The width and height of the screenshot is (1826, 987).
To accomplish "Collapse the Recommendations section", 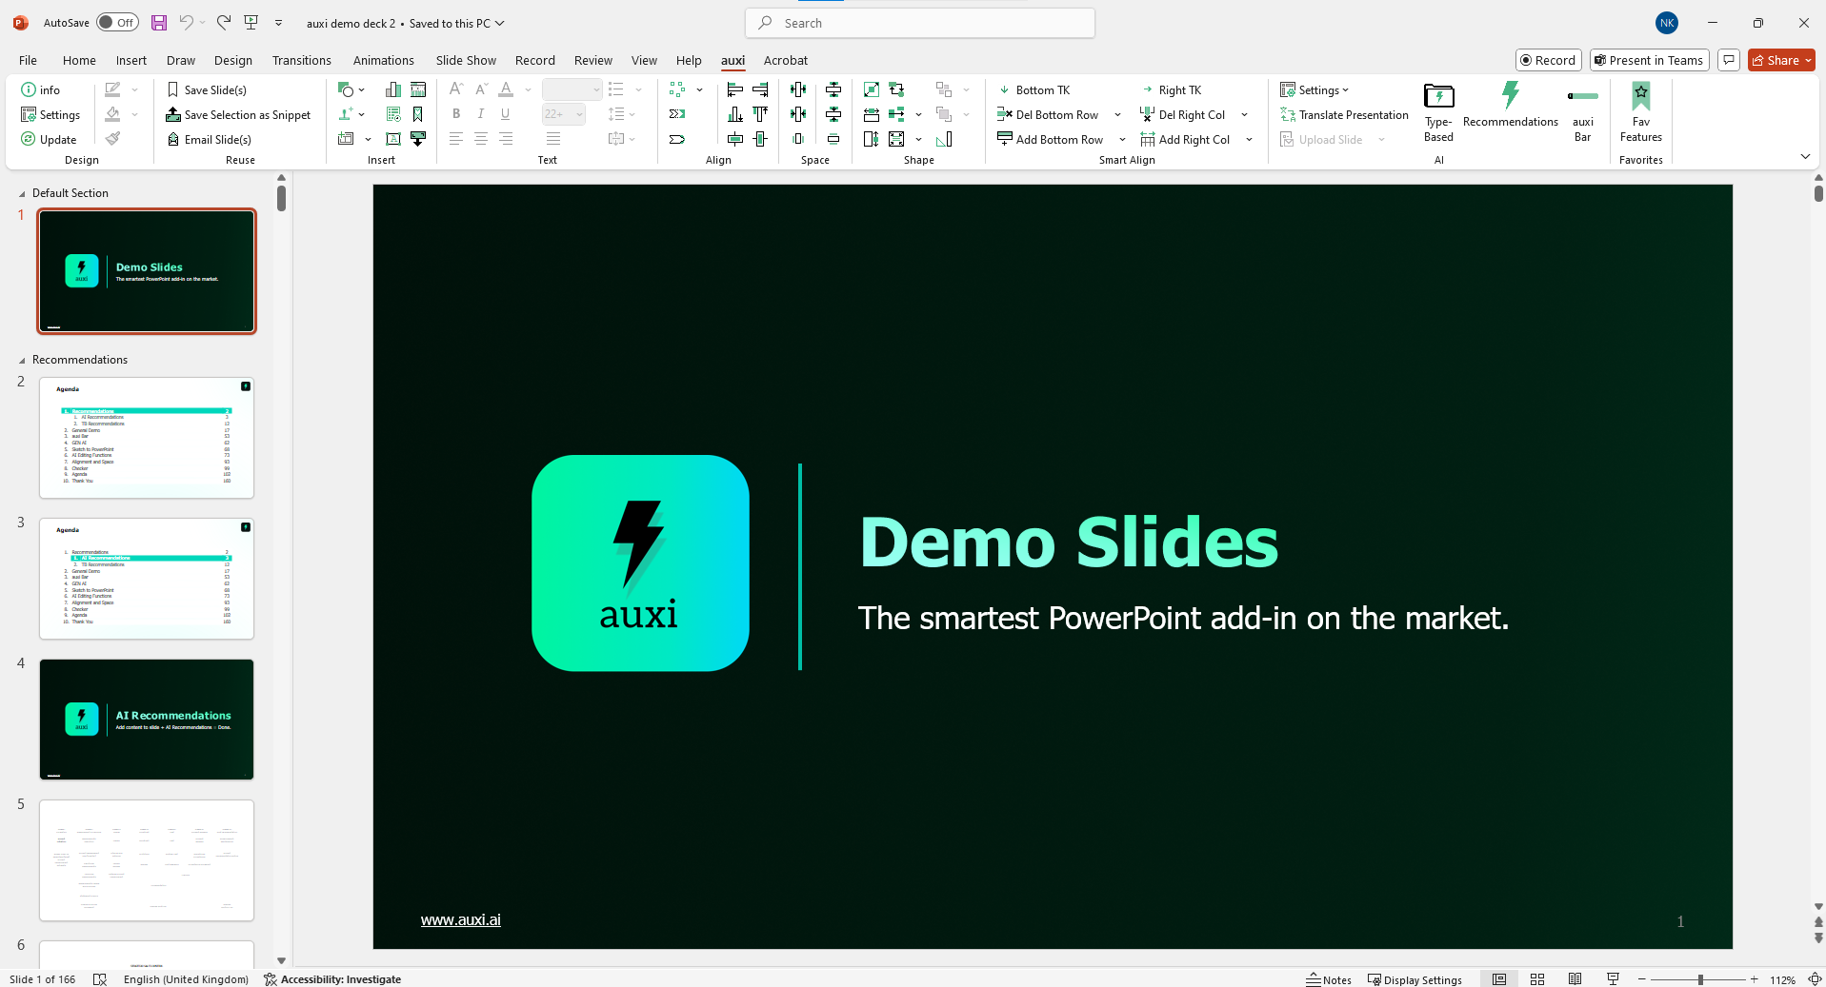I will [22, 361].
